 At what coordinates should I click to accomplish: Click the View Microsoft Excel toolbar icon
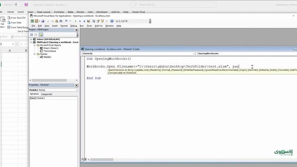click(x=32, y=21)
